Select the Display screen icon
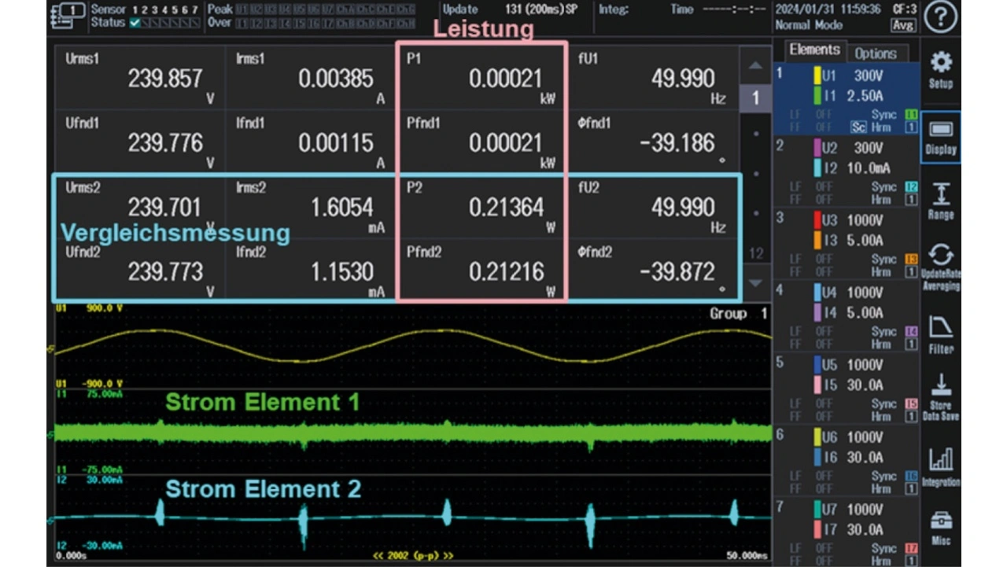1007x567 pixels. point(940,137)
